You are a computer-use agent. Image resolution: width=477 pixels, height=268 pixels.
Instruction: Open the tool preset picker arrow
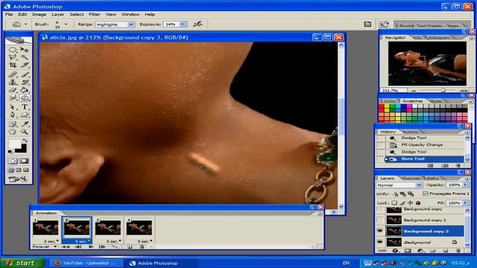pyautogui.click(x=25, y=24)
